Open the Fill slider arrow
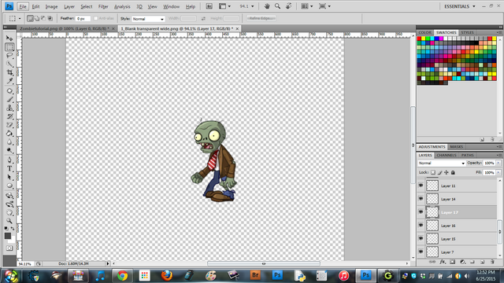504x283 pixels. tap(498, 172)
